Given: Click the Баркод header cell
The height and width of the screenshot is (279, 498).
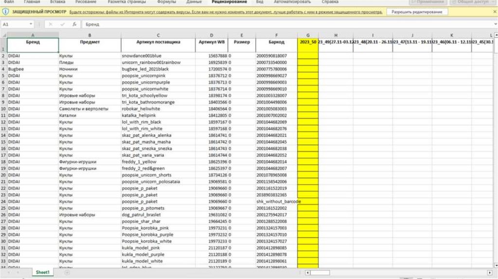Looking at the screenshot, I should [276, 45].
